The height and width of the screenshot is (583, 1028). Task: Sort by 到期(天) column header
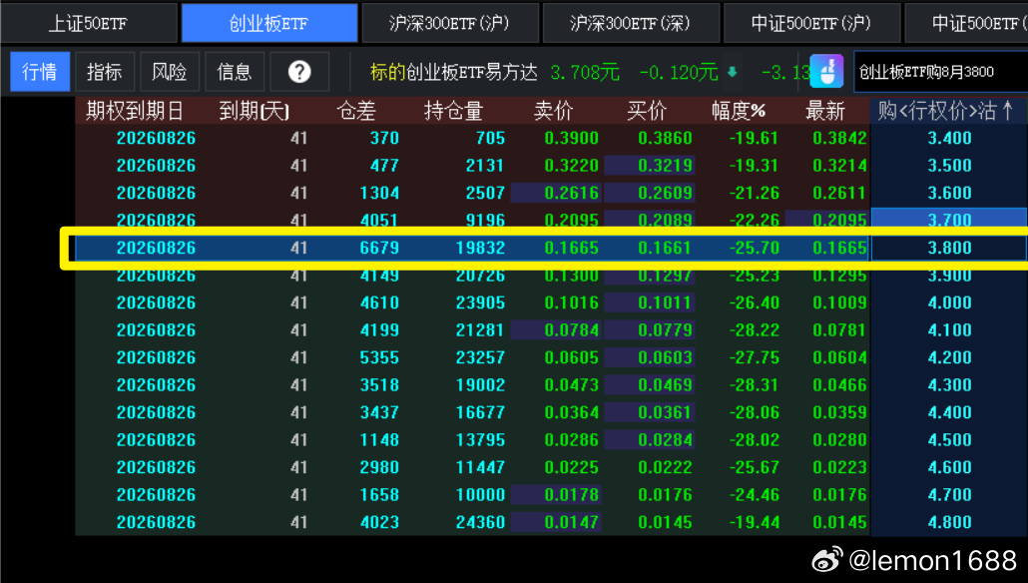click(255, 111)
